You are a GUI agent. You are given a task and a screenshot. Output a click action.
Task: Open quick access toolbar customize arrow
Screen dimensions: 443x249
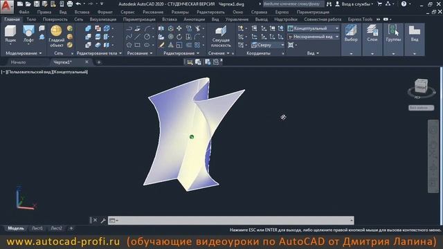click(102, 4)
